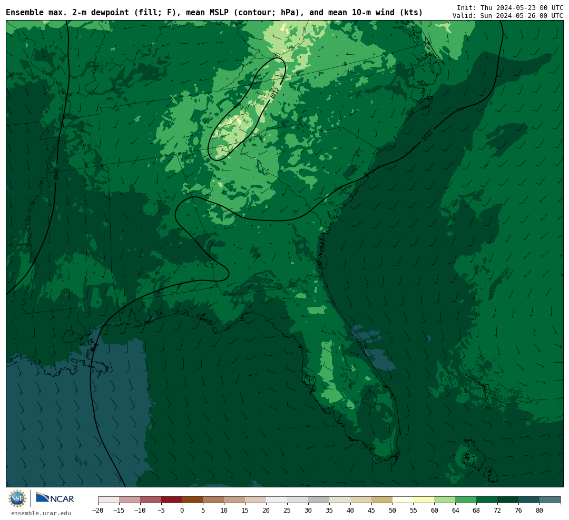Pick the colorbar swatch between -20 and -15

(109, 500)
